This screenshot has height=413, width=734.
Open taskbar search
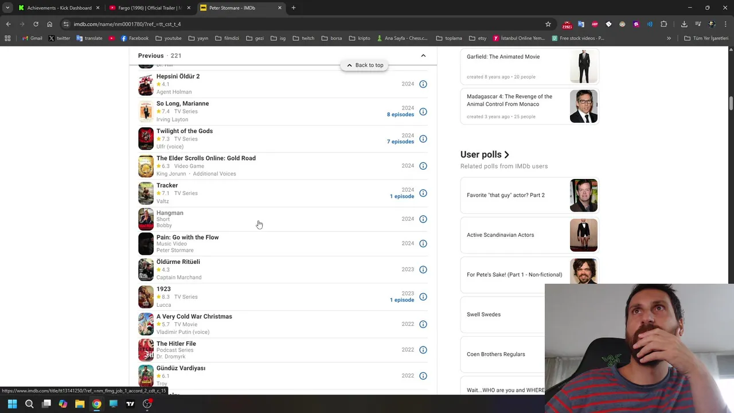click(29, 404)
